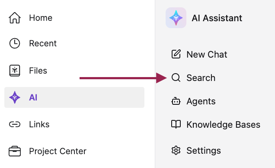Click the Links chain icon

[15, 124]
